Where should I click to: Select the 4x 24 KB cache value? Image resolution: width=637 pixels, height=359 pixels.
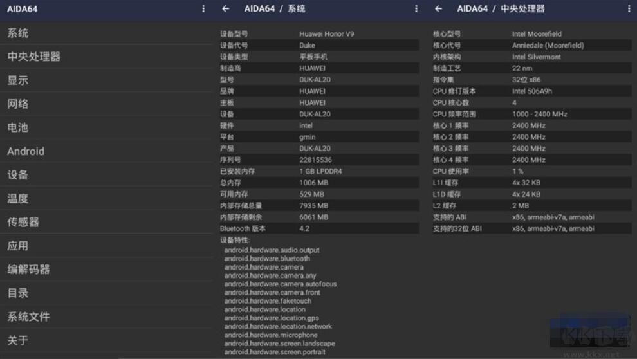[x=526, y=194]
